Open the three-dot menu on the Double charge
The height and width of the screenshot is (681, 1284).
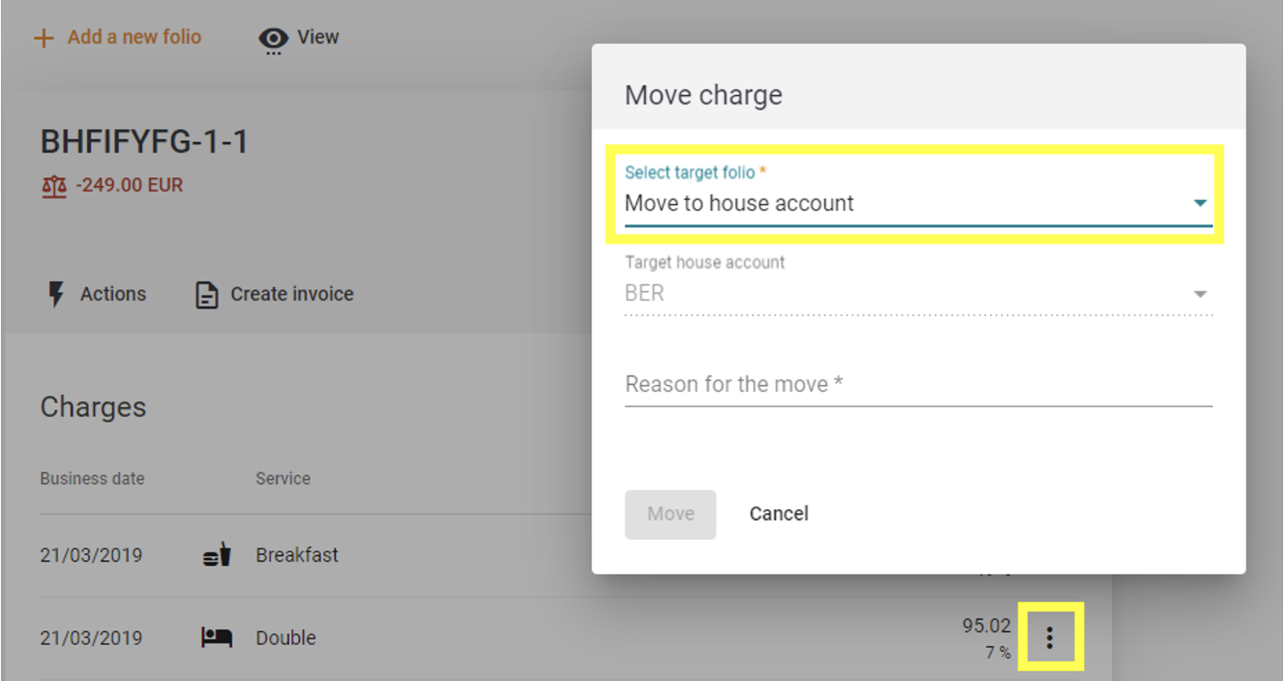point(1050,637)
